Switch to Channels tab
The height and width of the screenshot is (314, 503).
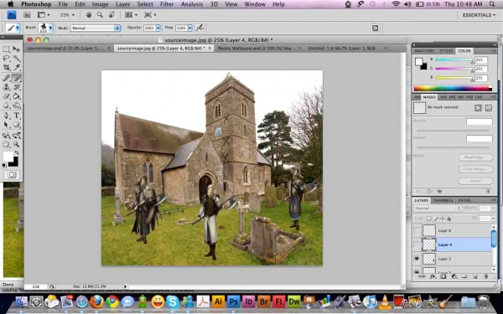click(x=443, y=200)
